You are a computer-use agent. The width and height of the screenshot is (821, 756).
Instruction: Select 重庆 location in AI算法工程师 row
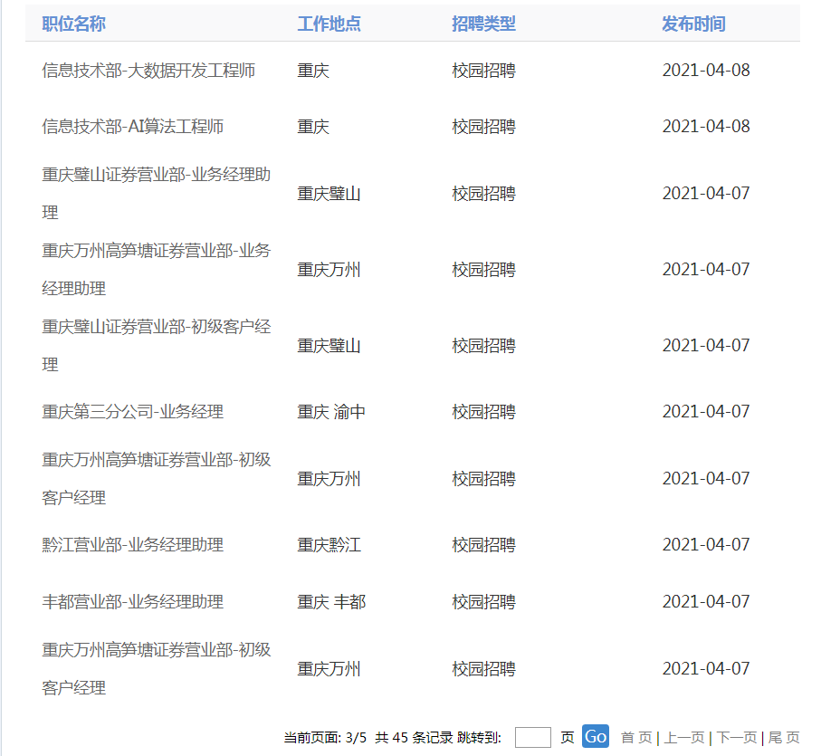313,126
